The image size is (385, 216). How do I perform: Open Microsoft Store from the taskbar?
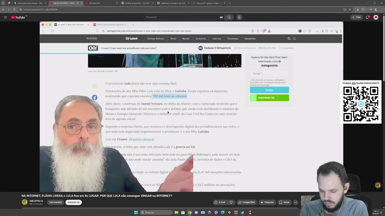pyautogui.click(x=183, y=212)
